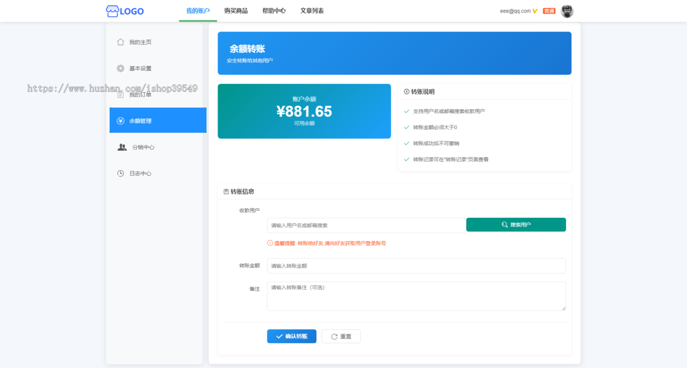Click the 搜索用户 button

[x=516, y=225]
